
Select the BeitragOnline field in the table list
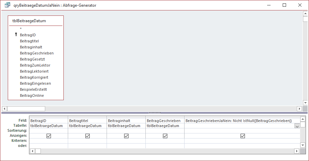click(x=32, y=95)
